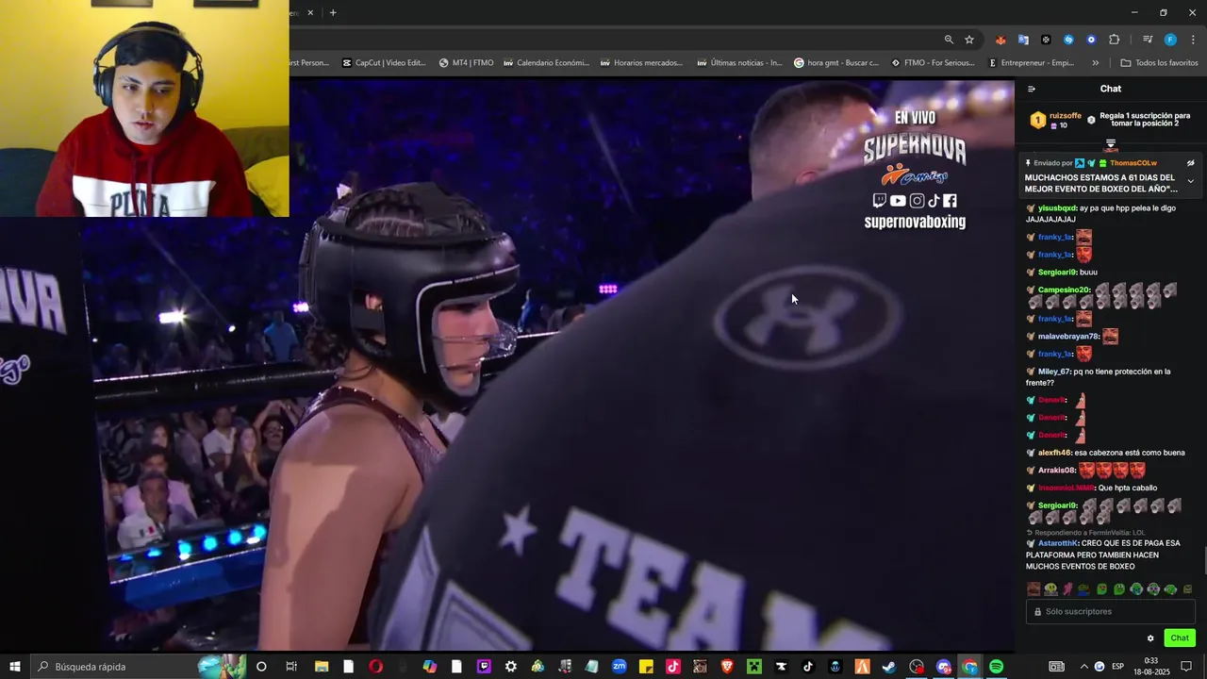
Task: Open File Explorer from the taskbar
Action: (322, 667)
